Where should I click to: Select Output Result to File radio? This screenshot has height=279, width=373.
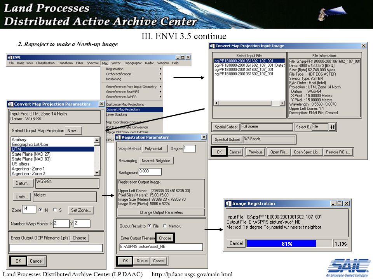(149, 226)
